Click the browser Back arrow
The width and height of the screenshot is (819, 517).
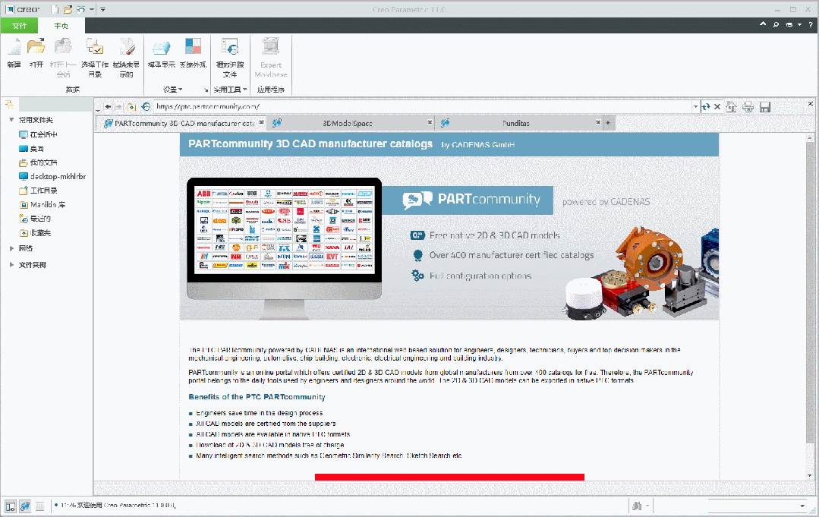click(108, 106)
